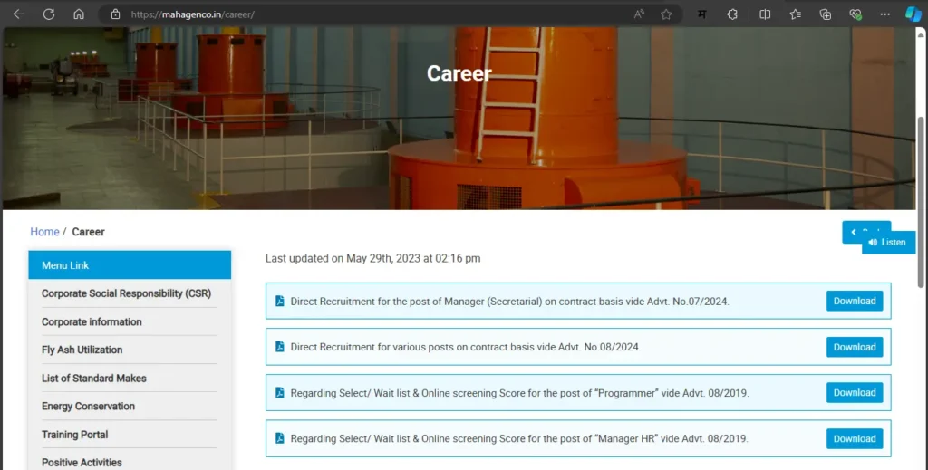Open Browser essentials heart icon

click(x=855, y=14)
